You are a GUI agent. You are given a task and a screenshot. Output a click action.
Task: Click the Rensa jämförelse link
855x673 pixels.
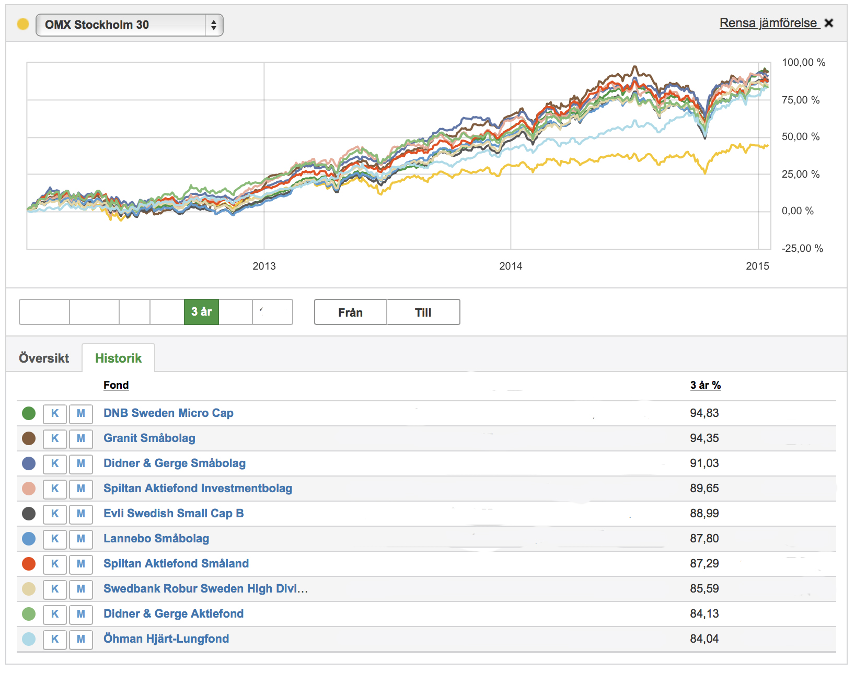(768, 24)
